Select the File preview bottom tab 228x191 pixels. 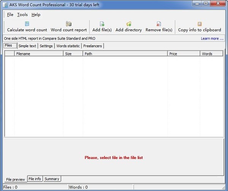16,179
